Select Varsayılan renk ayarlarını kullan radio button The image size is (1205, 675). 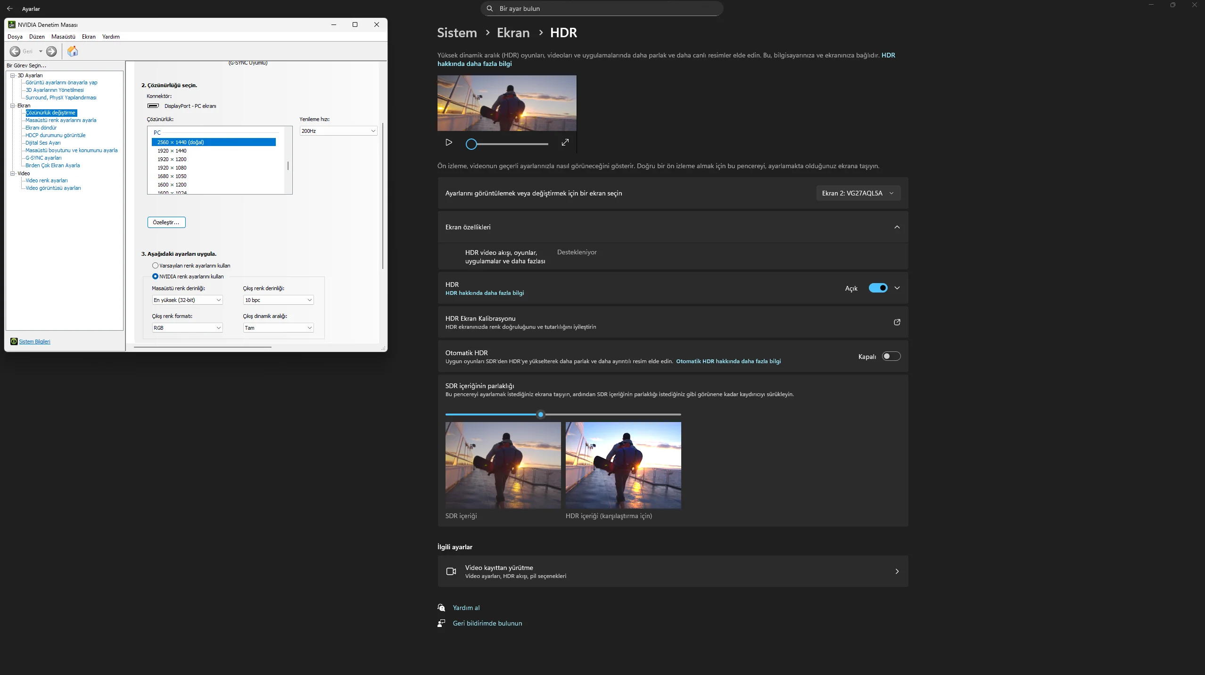[155, 266]
